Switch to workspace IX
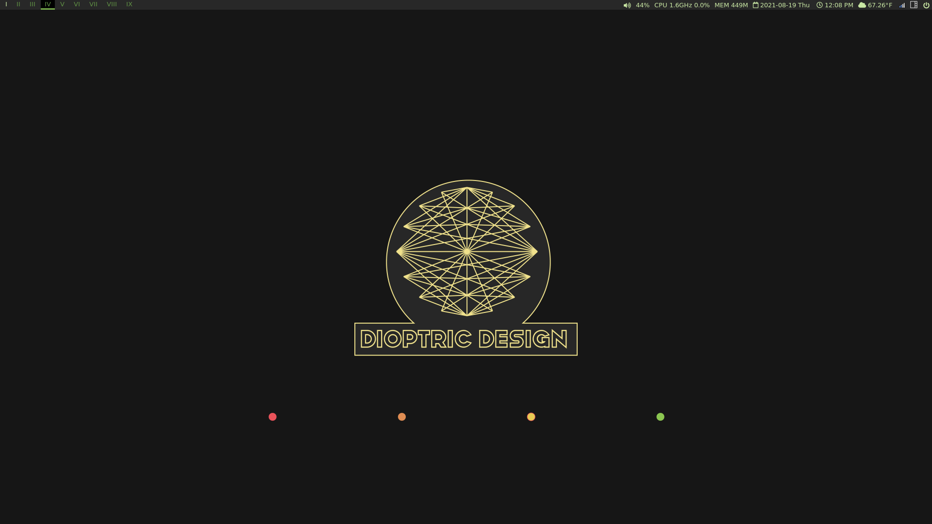The height and width of the screenshot is (524, 932). pyautogui.click(x=129, y=4)
